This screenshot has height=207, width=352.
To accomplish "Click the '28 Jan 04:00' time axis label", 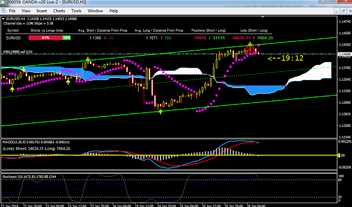I will tap(256, 205).
